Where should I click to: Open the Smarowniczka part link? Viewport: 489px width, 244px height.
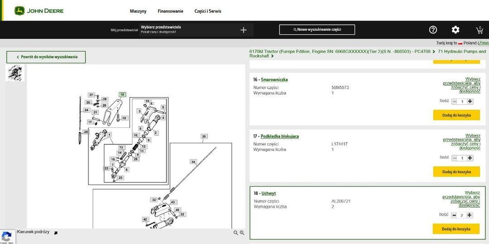274,80
